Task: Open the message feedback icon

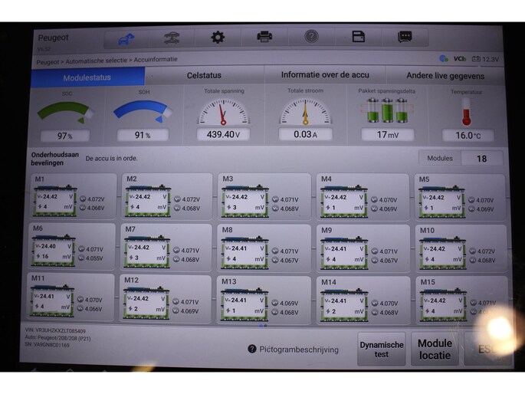Action: [405, 37]
